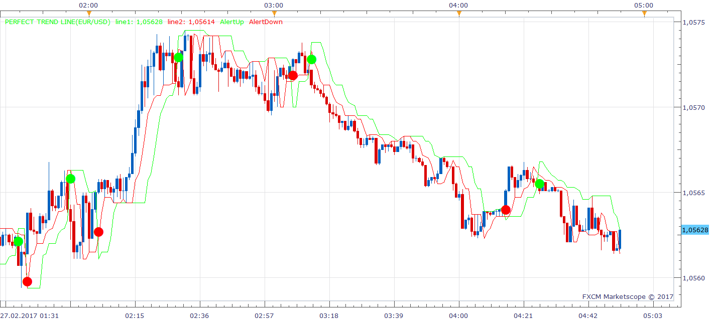This screenshot has width=714, height=322.
Task: Click the orange triangle marker under top 04:00 label
Action: pos(459,14)
